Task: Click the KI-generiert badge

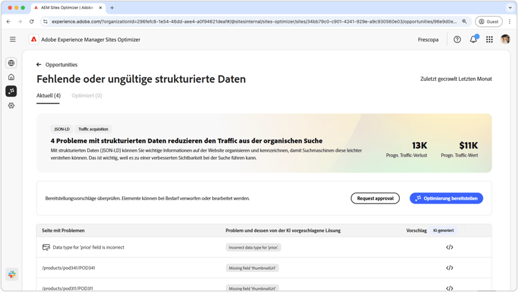Action: (x=443, y=231)
